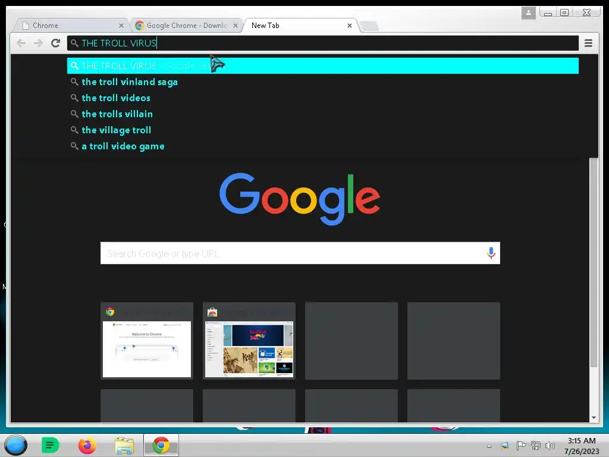Screen dimensions: 609x457
Task: Click the forward navigation arrow
Action: coord(38,43)
